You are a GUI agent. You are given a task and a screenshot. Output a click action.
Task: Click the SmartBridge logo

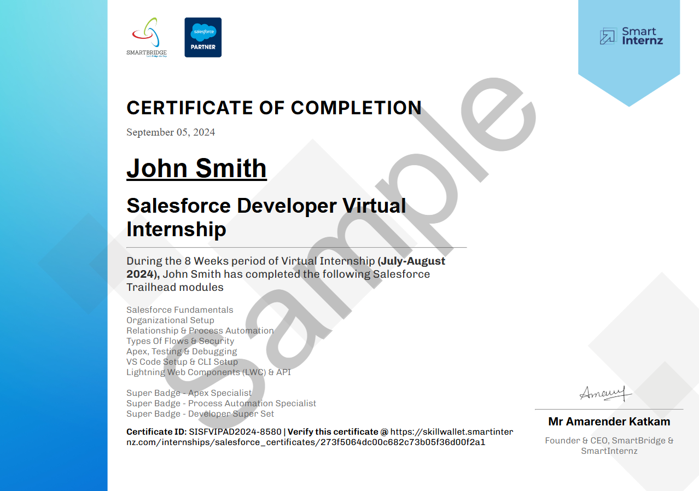pos(146,37)
